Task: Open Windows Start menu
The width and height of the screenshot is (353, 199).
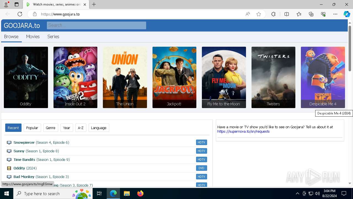Action: point(7,193)
